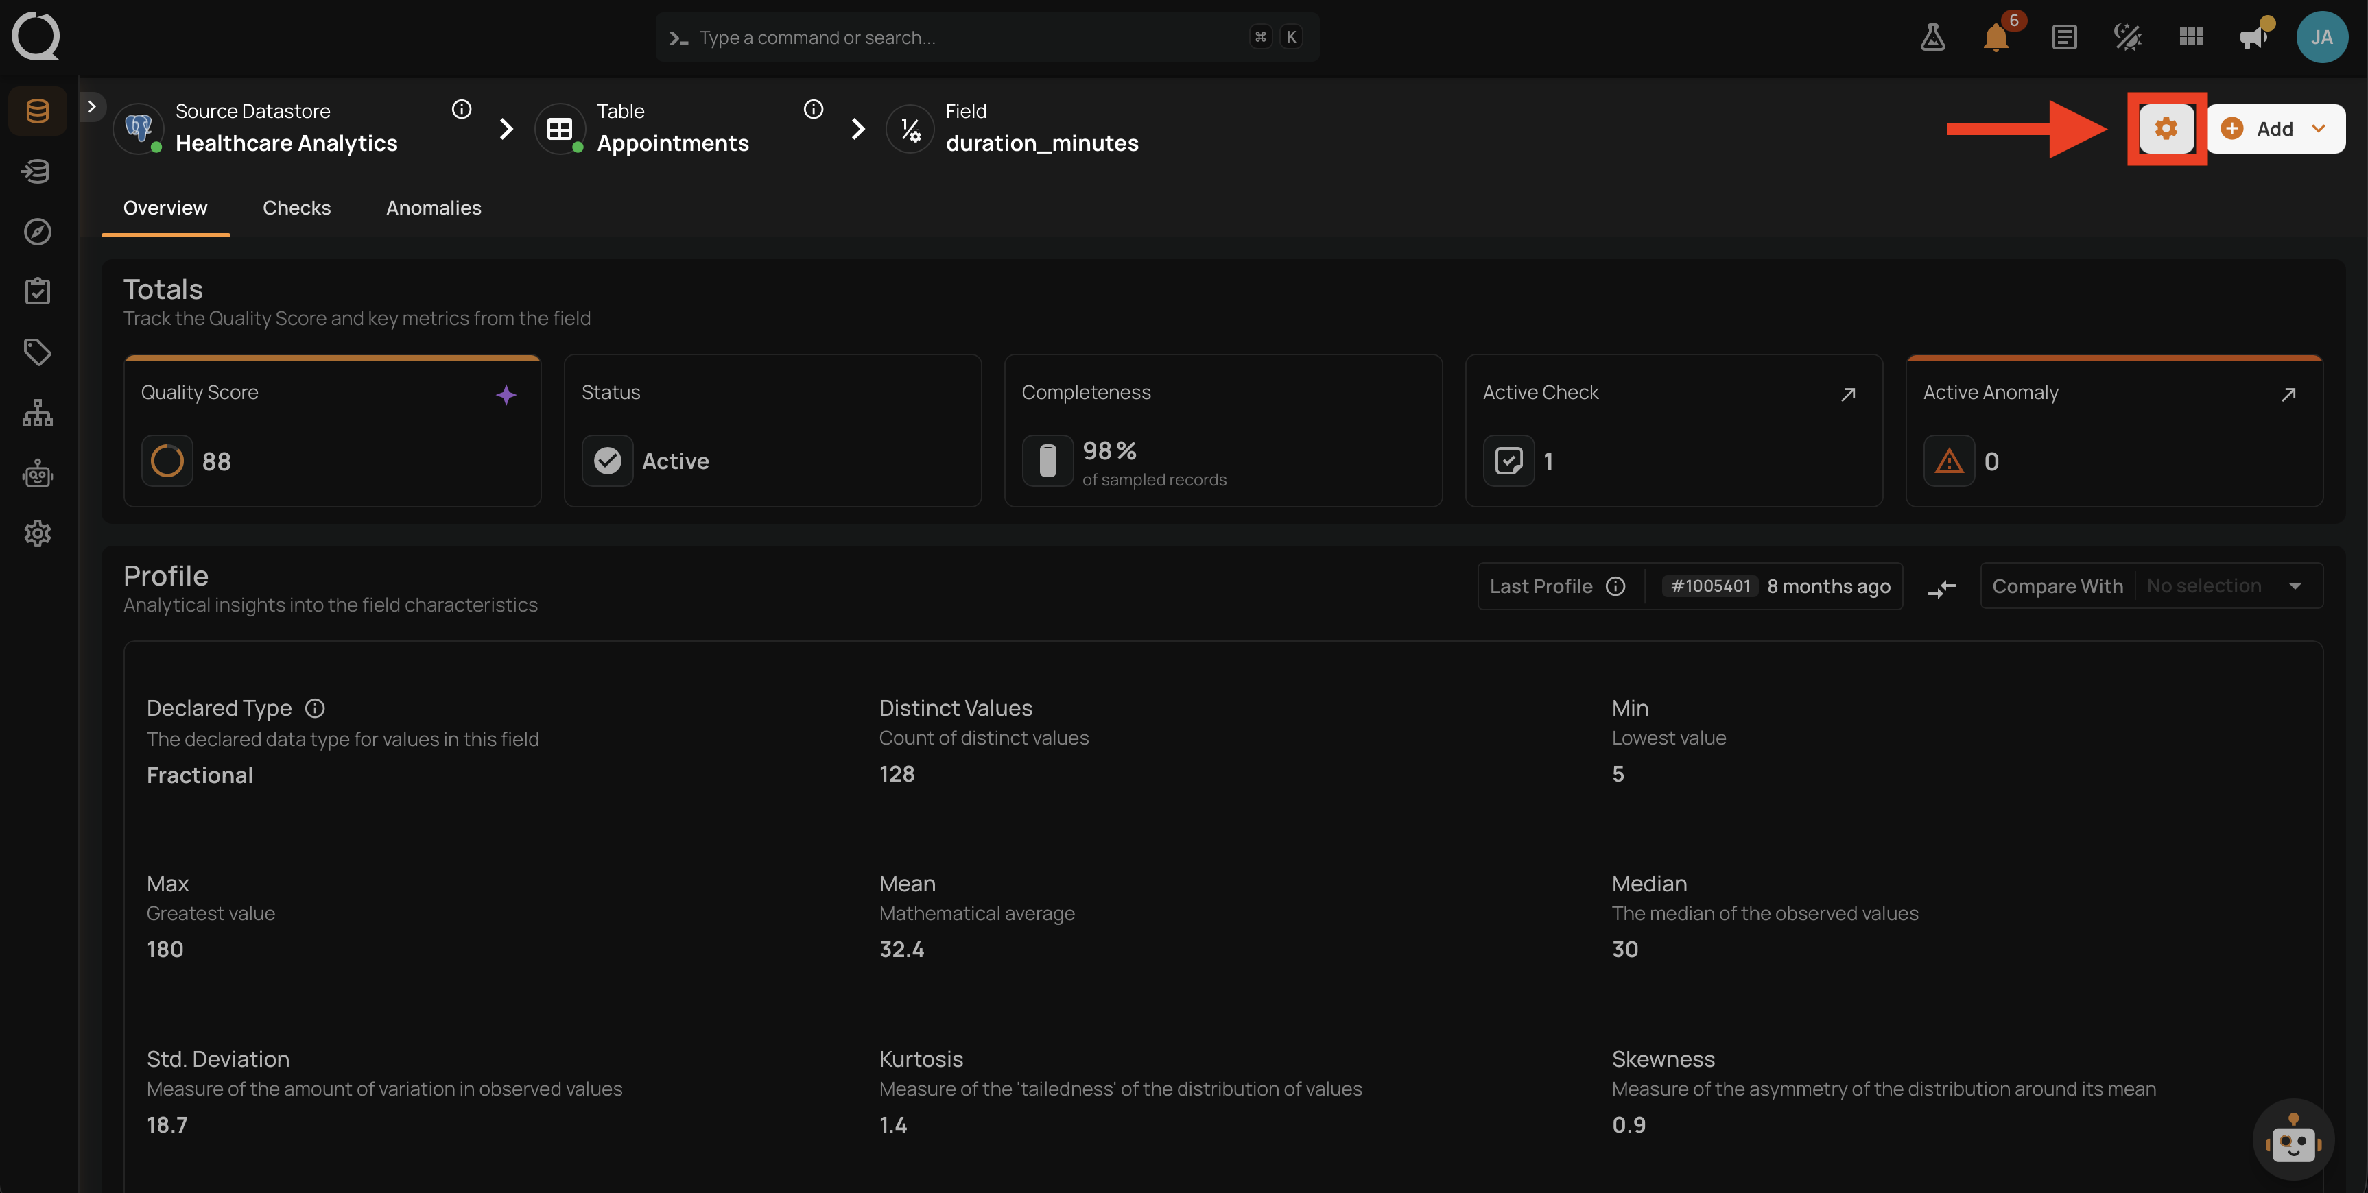Click the Distinct Values count '128'
The height and width of the screenshot is (1193, 2368).
click(x=897, y=774)
